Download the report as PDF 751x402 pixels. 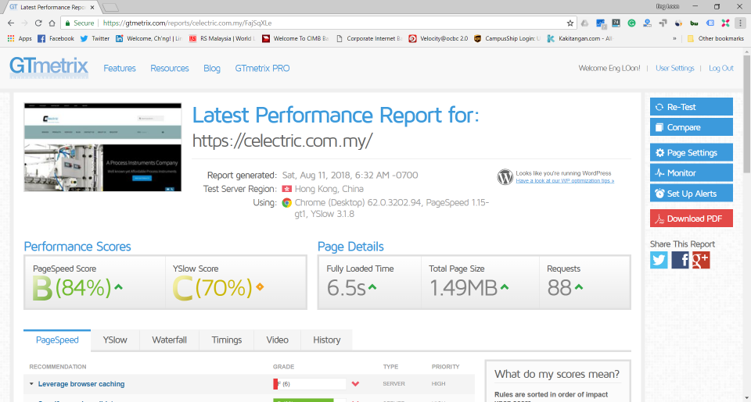pos(691,219)
